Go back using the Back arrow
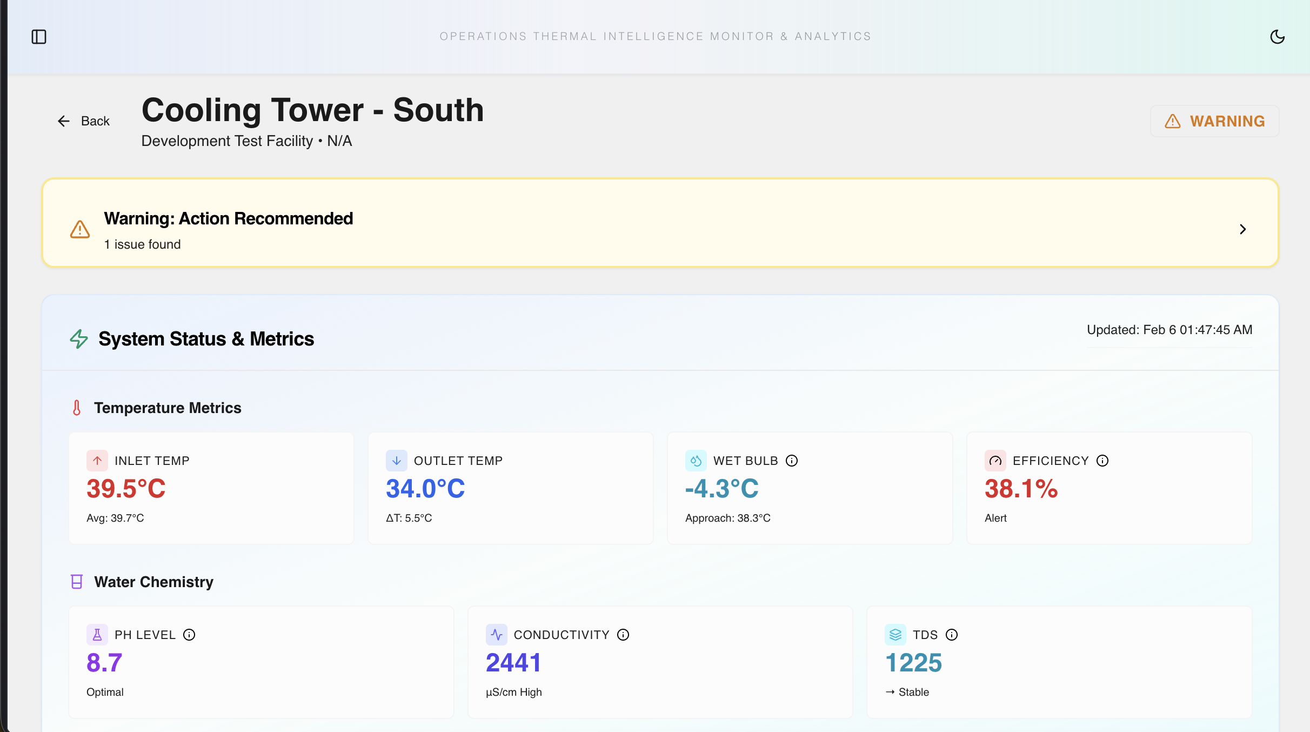The height and width of the screenshot is (732, 1310). click(84, 121)
